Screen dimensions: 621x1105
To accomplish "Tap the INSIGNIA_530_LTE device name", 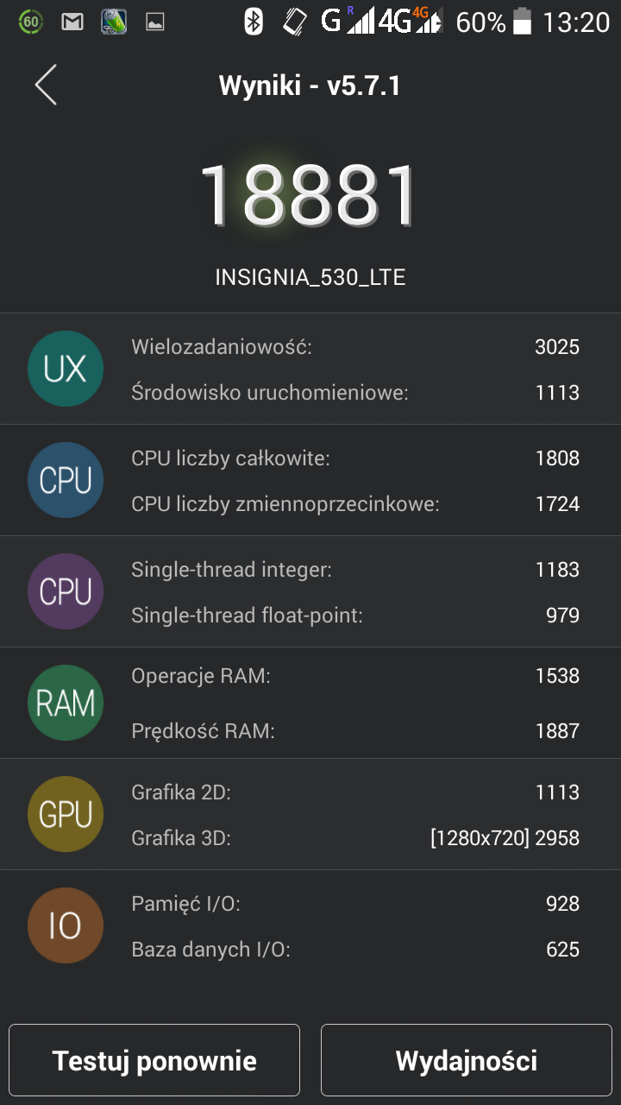I will [x=310, y=277].
